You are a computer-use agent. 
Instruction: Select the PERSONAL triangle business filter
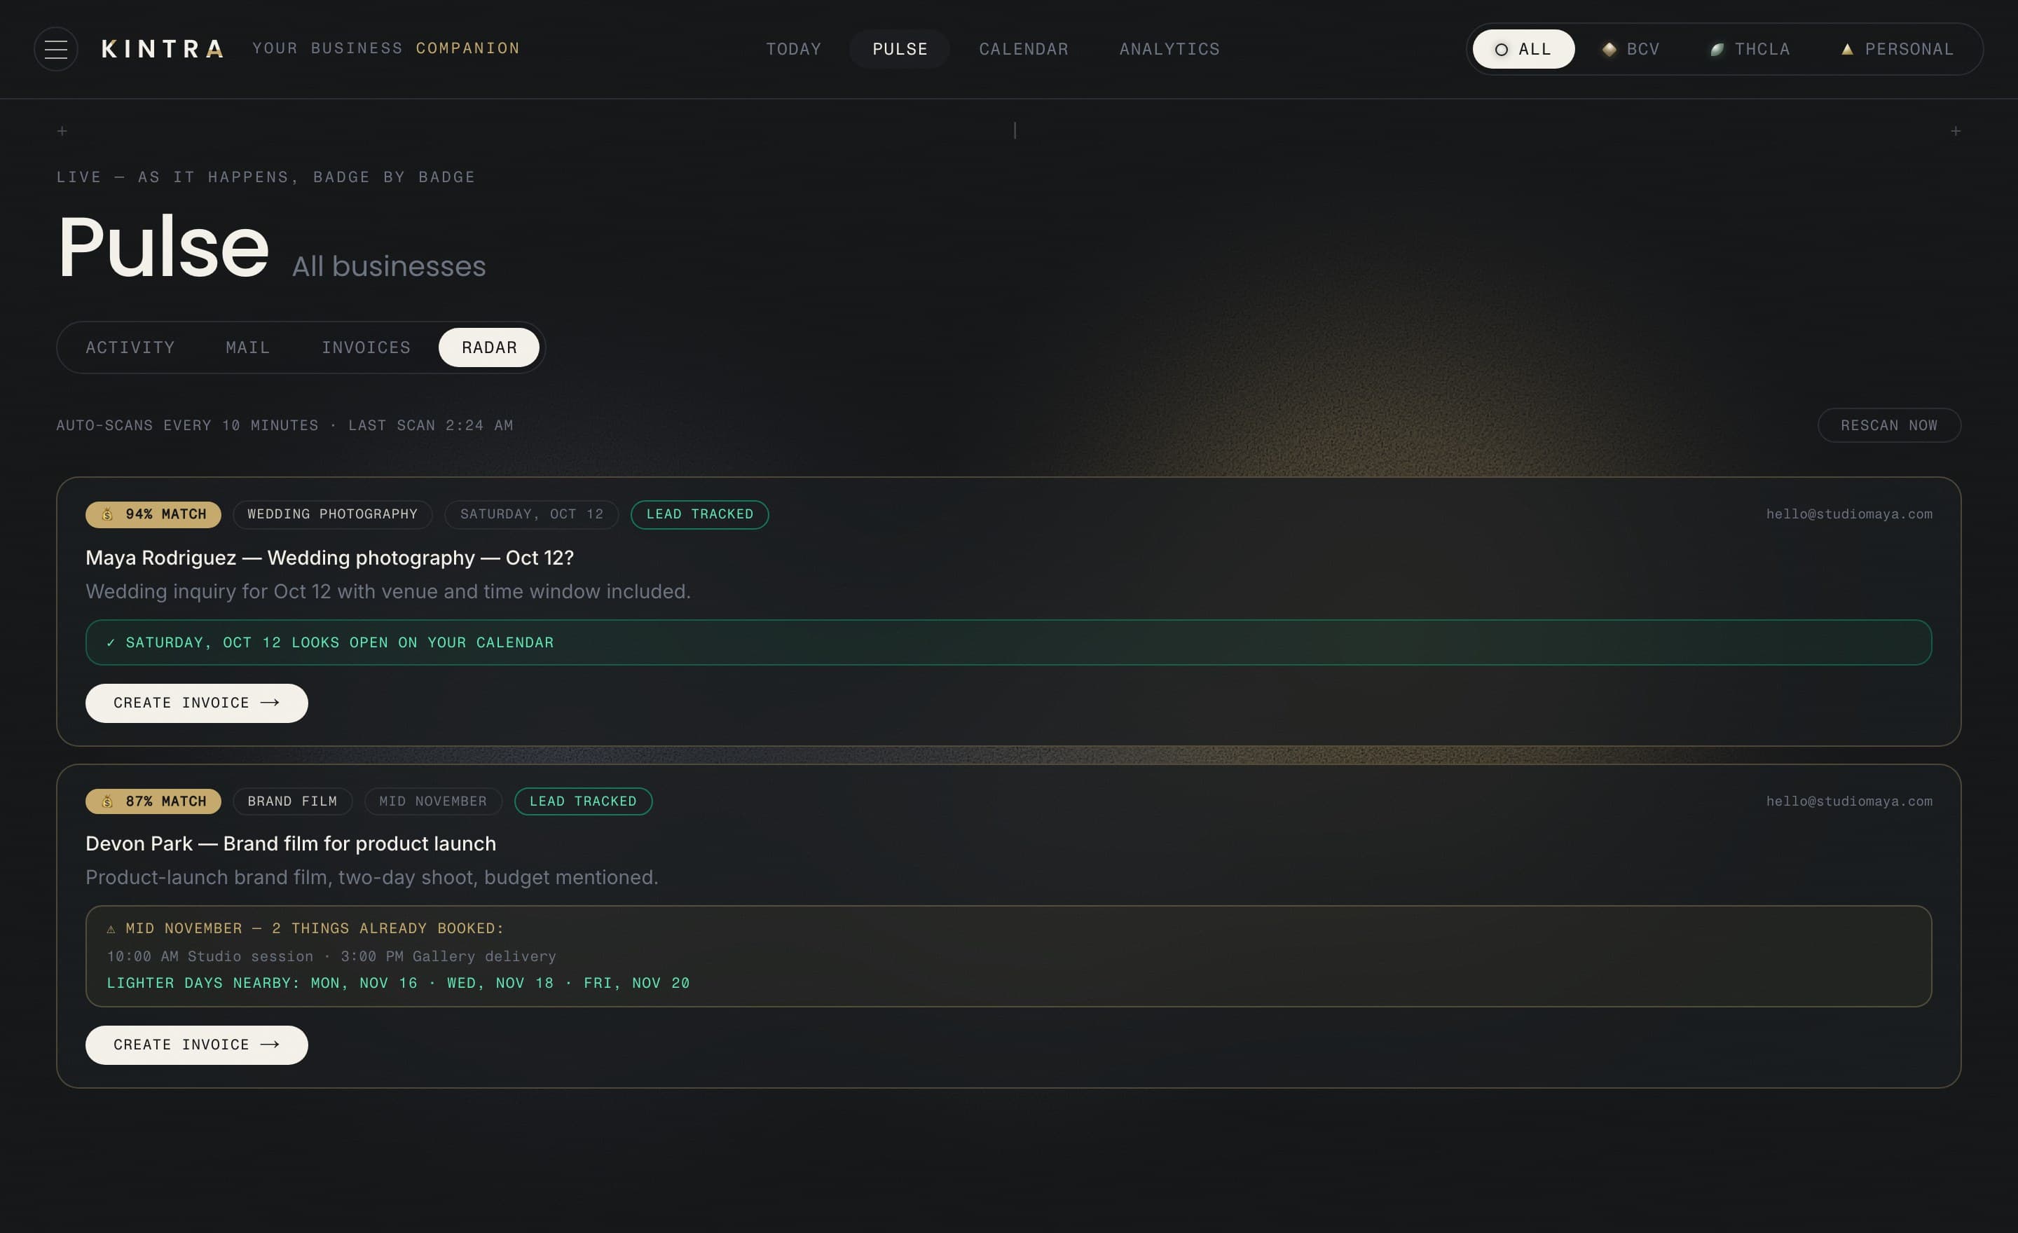pos(1897,49)
